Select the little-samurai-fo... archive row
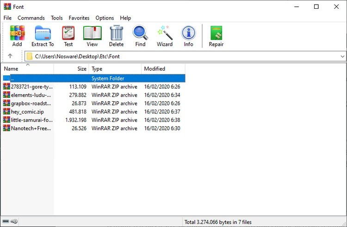The width and height of the screenshot is (347, 227). (x=27, y=120)
